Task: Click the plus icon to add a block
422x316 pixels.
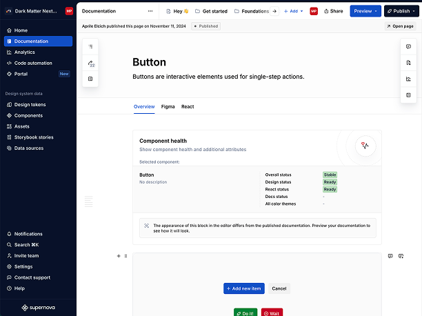Action: 119,256
